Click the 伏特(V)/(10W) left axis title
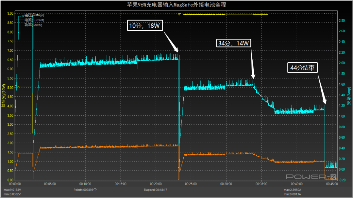The height and width of the screenshot is (198, 353). 3,96
